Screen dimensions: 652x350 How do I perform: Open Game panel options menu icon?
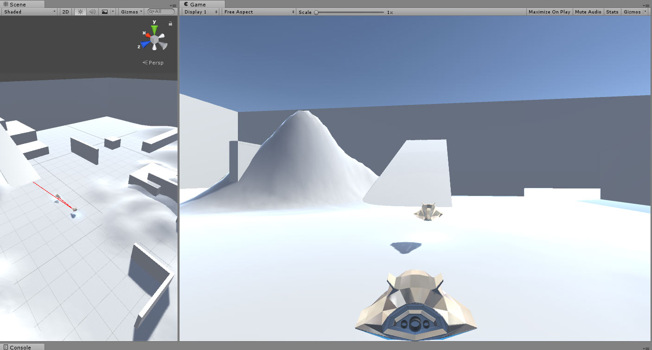[647, 5]
